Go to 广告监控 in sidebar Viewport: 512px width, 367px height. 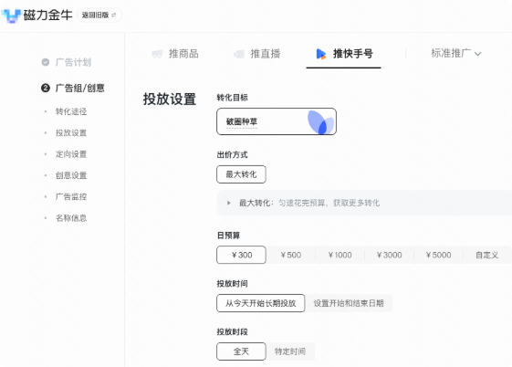tap(71, 196)
